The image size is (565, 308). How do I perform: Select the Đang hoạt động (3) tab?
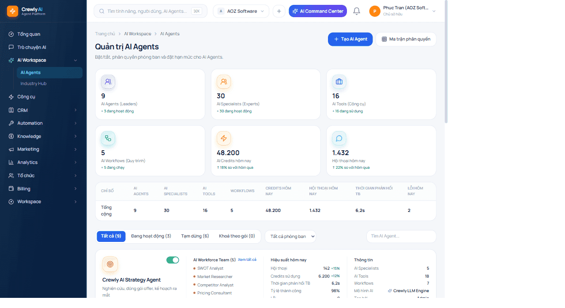click(x=151, y=236)
